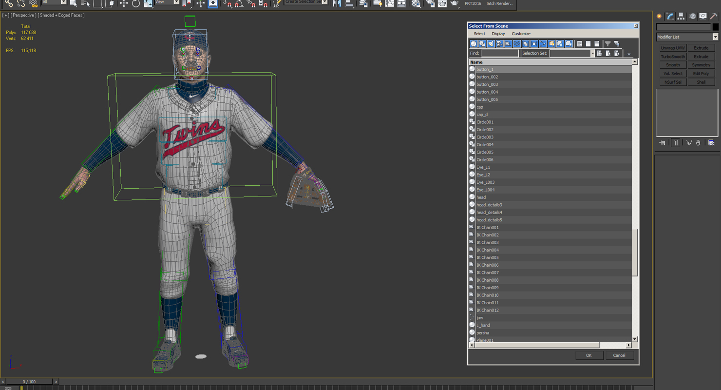Click the render teapot icon in main toolbar
Image resolution: width=721 pixels, height=390 pixels.
454,3
